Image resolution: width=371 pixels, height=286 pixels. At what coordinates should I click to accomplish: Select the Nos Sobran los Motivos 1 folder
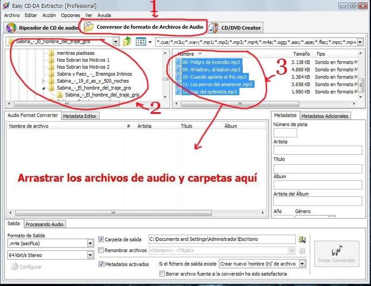[x=83, y=60]
